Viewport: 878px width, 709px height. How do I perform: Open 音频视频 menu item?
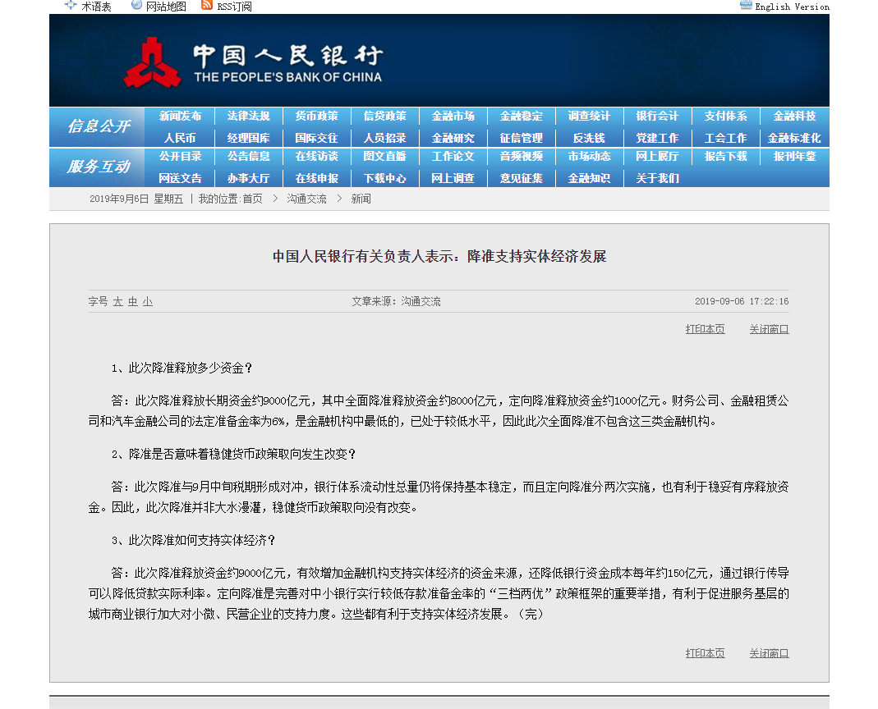coord(522,156)
